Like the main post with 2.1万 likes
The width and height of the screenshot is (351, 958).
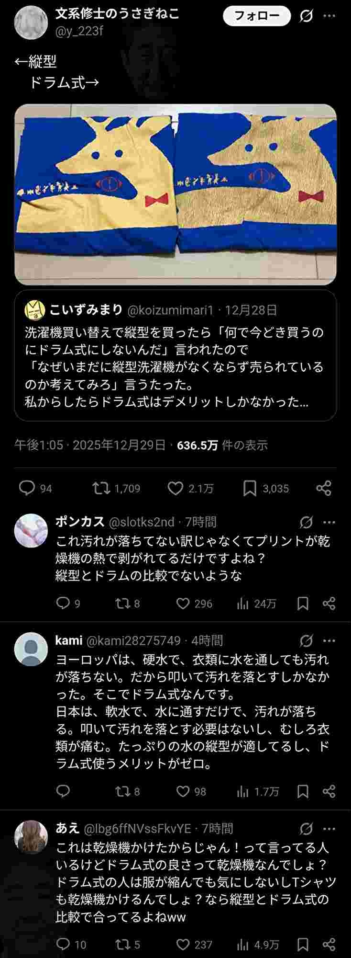pos(175,488)
